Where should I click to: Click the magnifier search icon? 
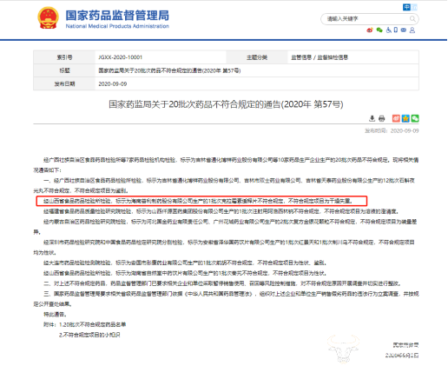[413, 19]
